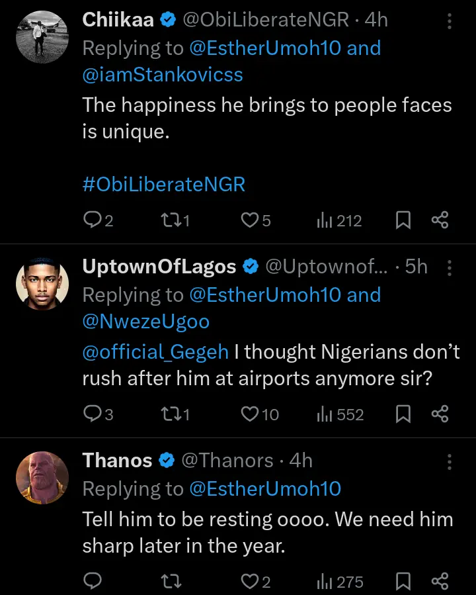Open more options for Thanos's tweet
This screenshot has height=595, width=476.
click(450, 461)
